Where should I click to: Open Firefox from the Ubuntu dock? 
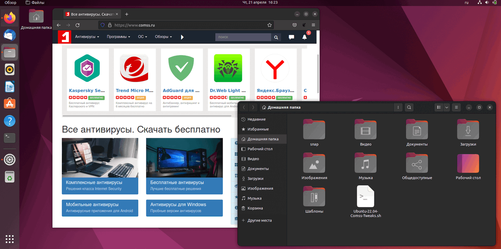(10, 17)
